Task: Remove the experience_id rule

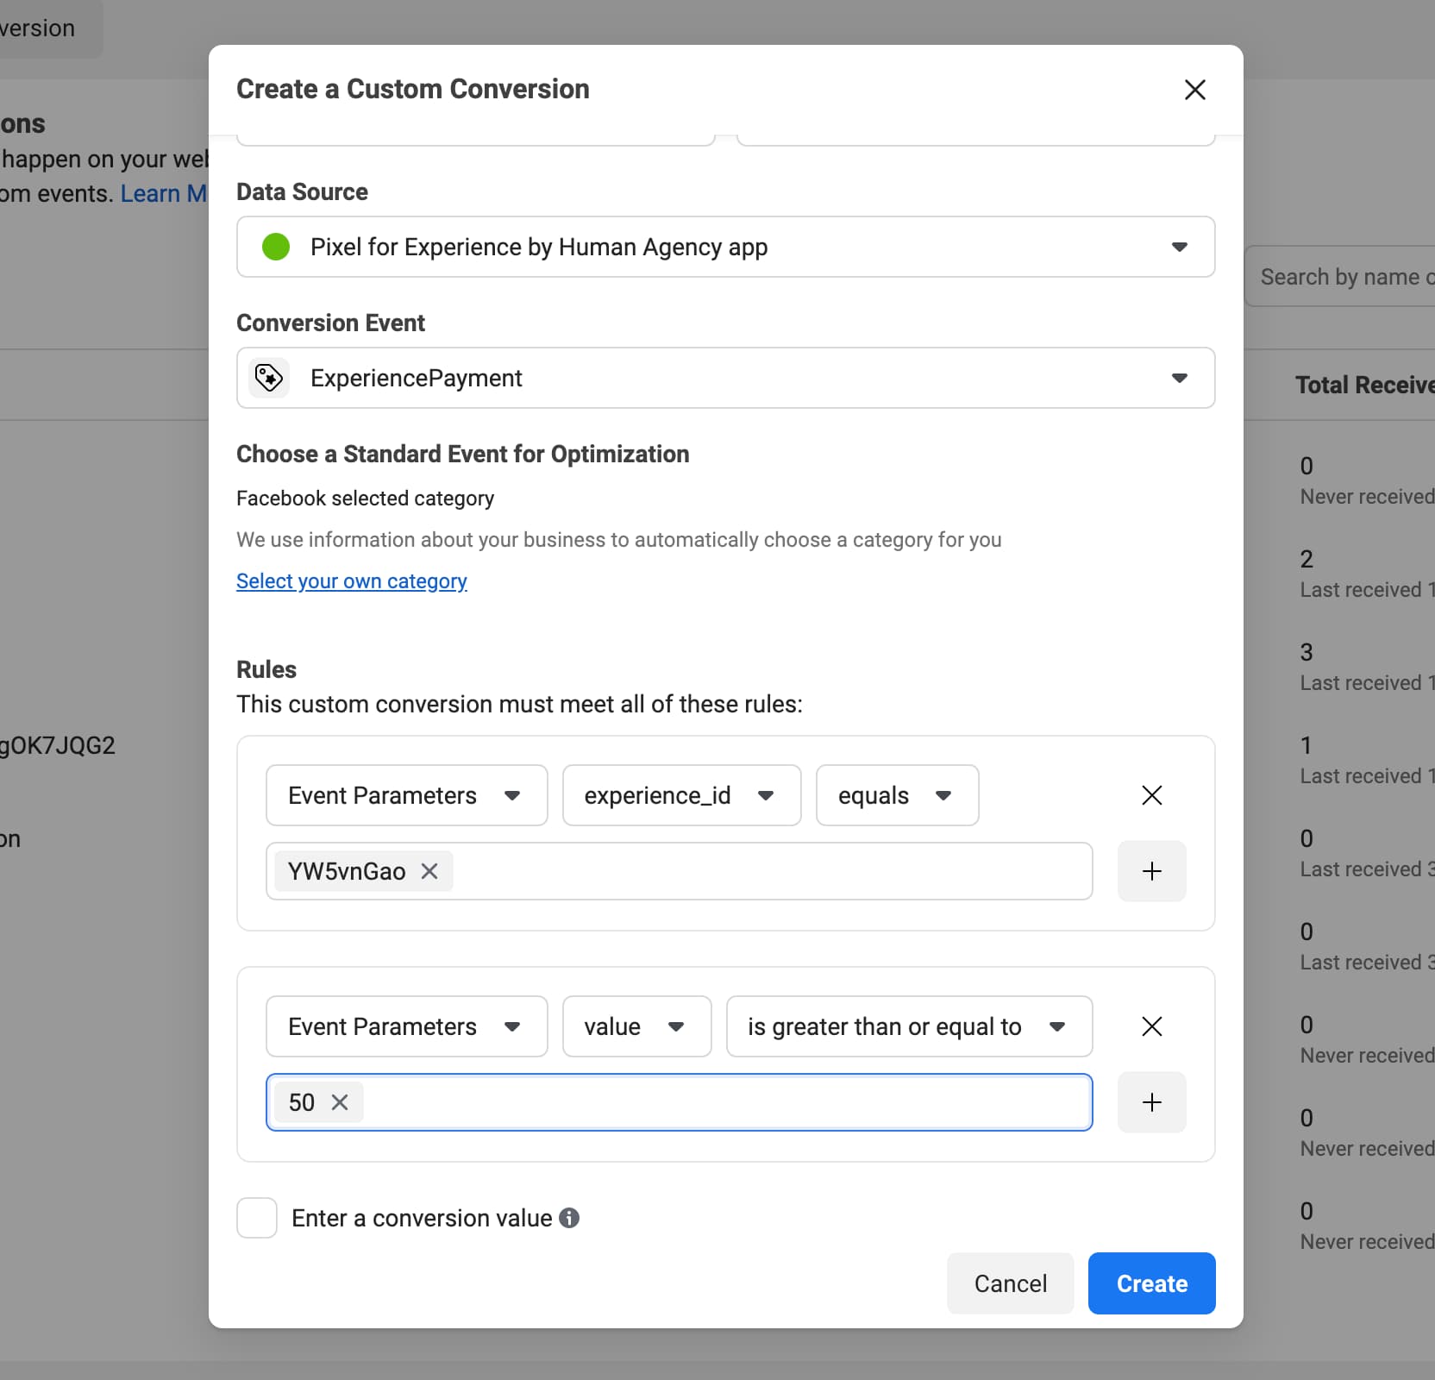Action: pyautogui.click(x=1151, y=795)
